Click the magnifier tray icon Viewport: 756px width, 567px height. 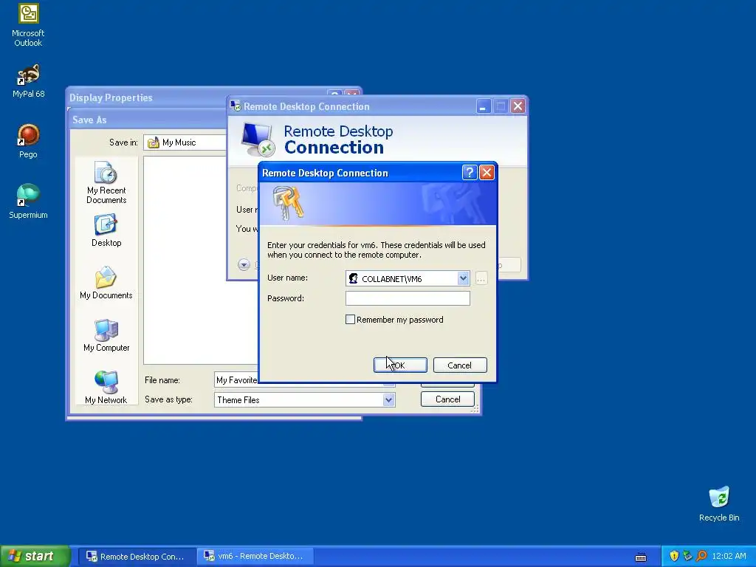tap(701, 556)
